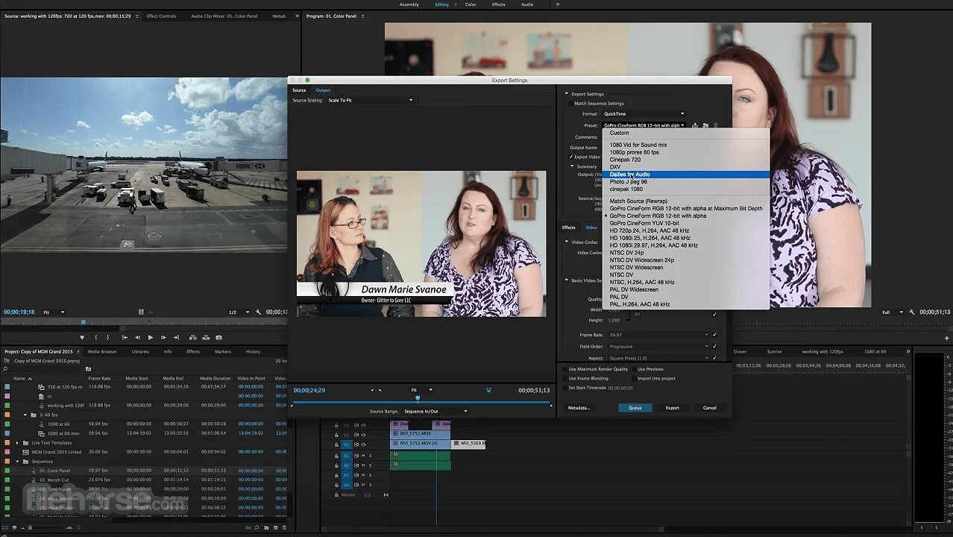Screen dimensions: 953x537
Task: Play the Source monitor clip
Action: coord(151,337)
